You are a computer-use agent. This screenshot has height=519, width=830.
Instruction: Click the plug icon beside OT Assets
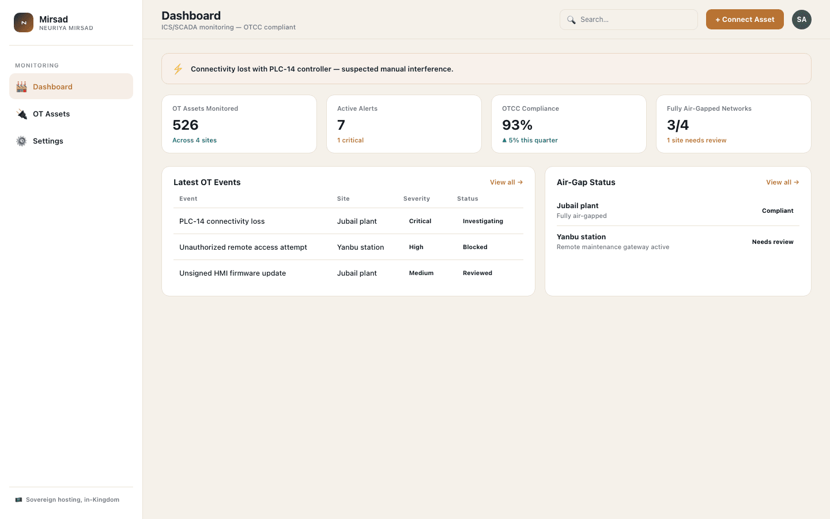(21, 114)
